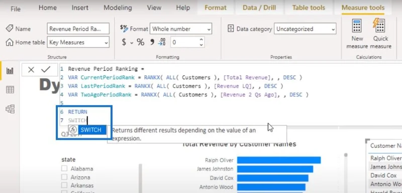Switch to the Measure tools tab
Viewport: 402px width, 193px height.
point(363,8)
